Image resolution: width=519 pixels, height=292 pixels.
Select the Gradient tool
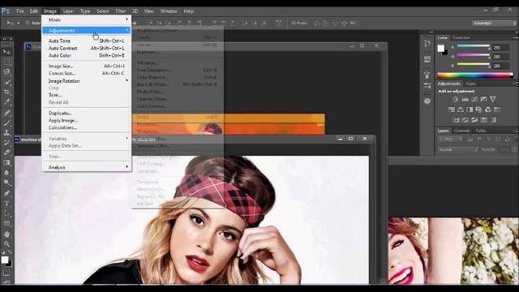[6, 162]
